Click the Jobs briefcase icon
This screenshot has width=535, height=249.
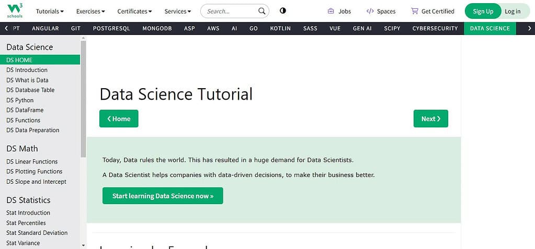click(x=331, y=11)
